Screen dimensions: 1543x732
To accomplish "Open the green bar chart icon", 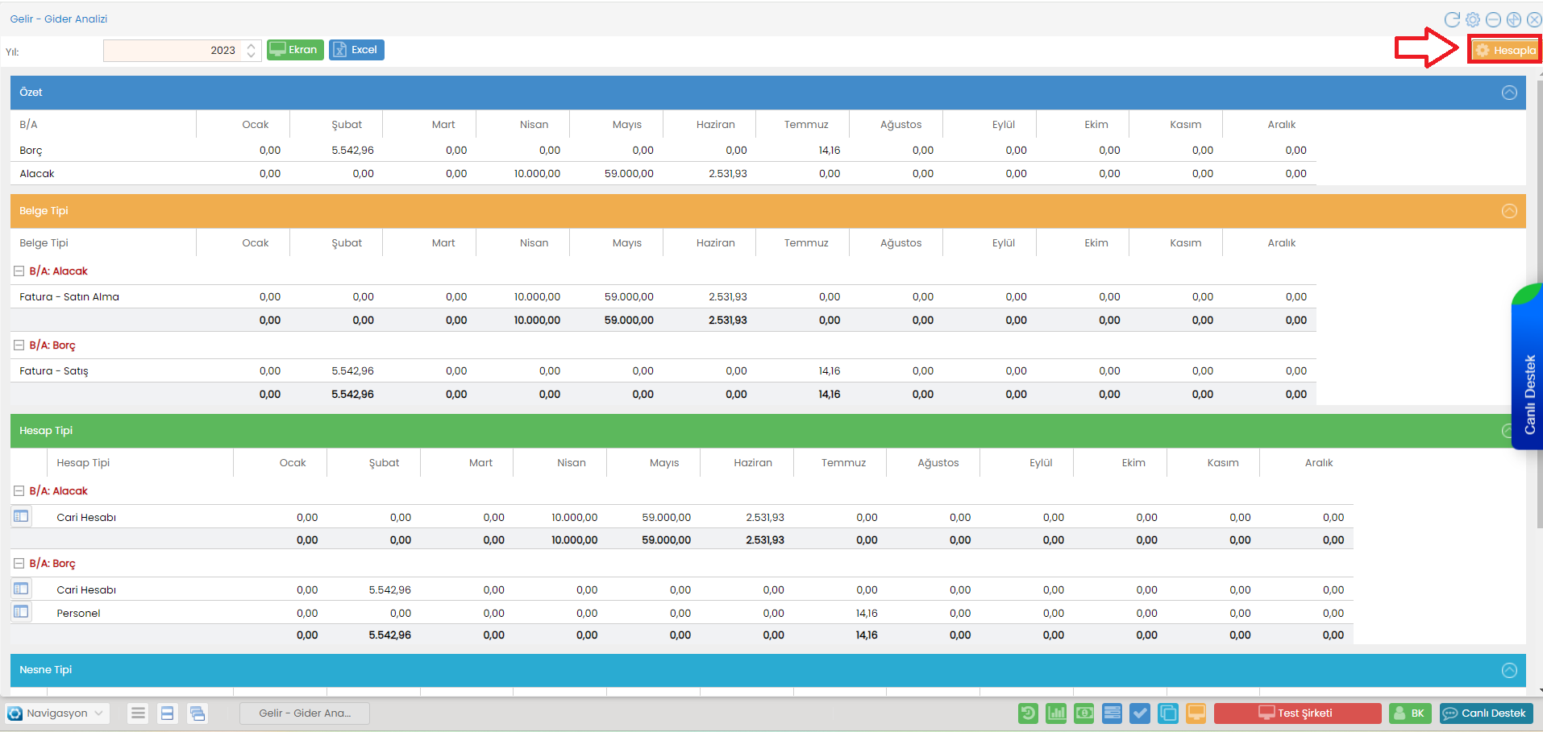I will coord(1056,713).
